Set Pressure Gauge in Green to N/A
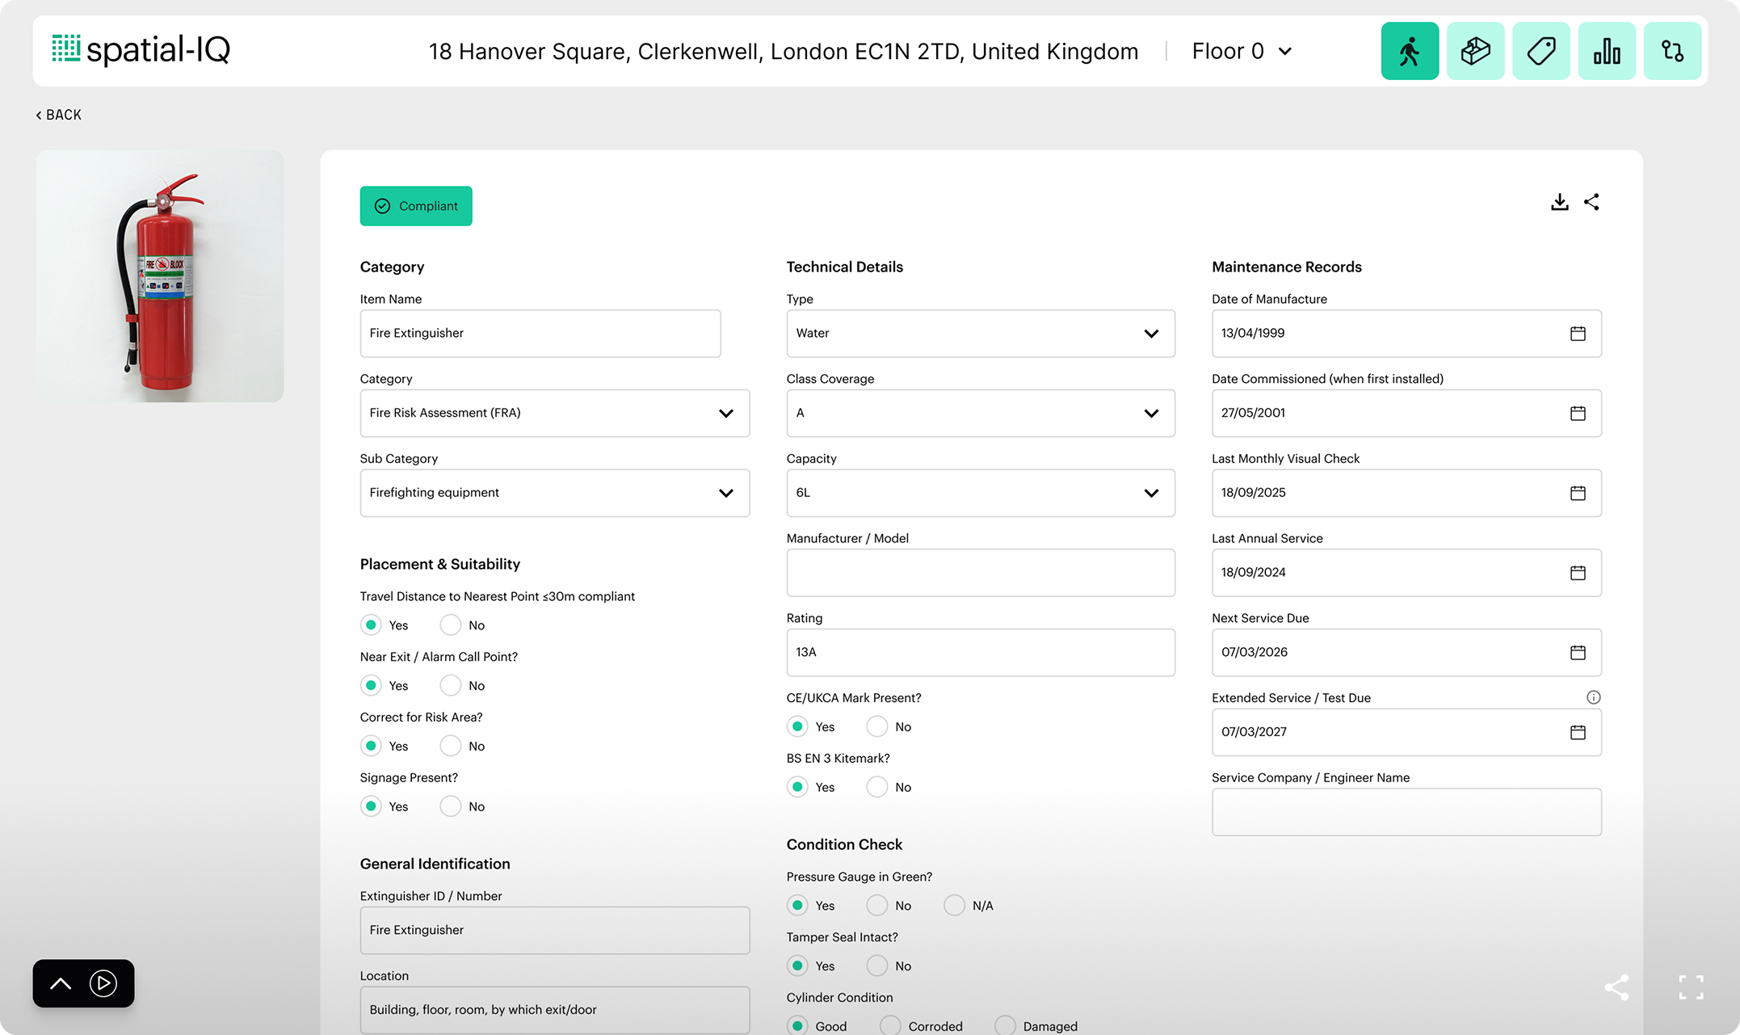Viewport: 1740px width, 1035px height. coord(954,906)
